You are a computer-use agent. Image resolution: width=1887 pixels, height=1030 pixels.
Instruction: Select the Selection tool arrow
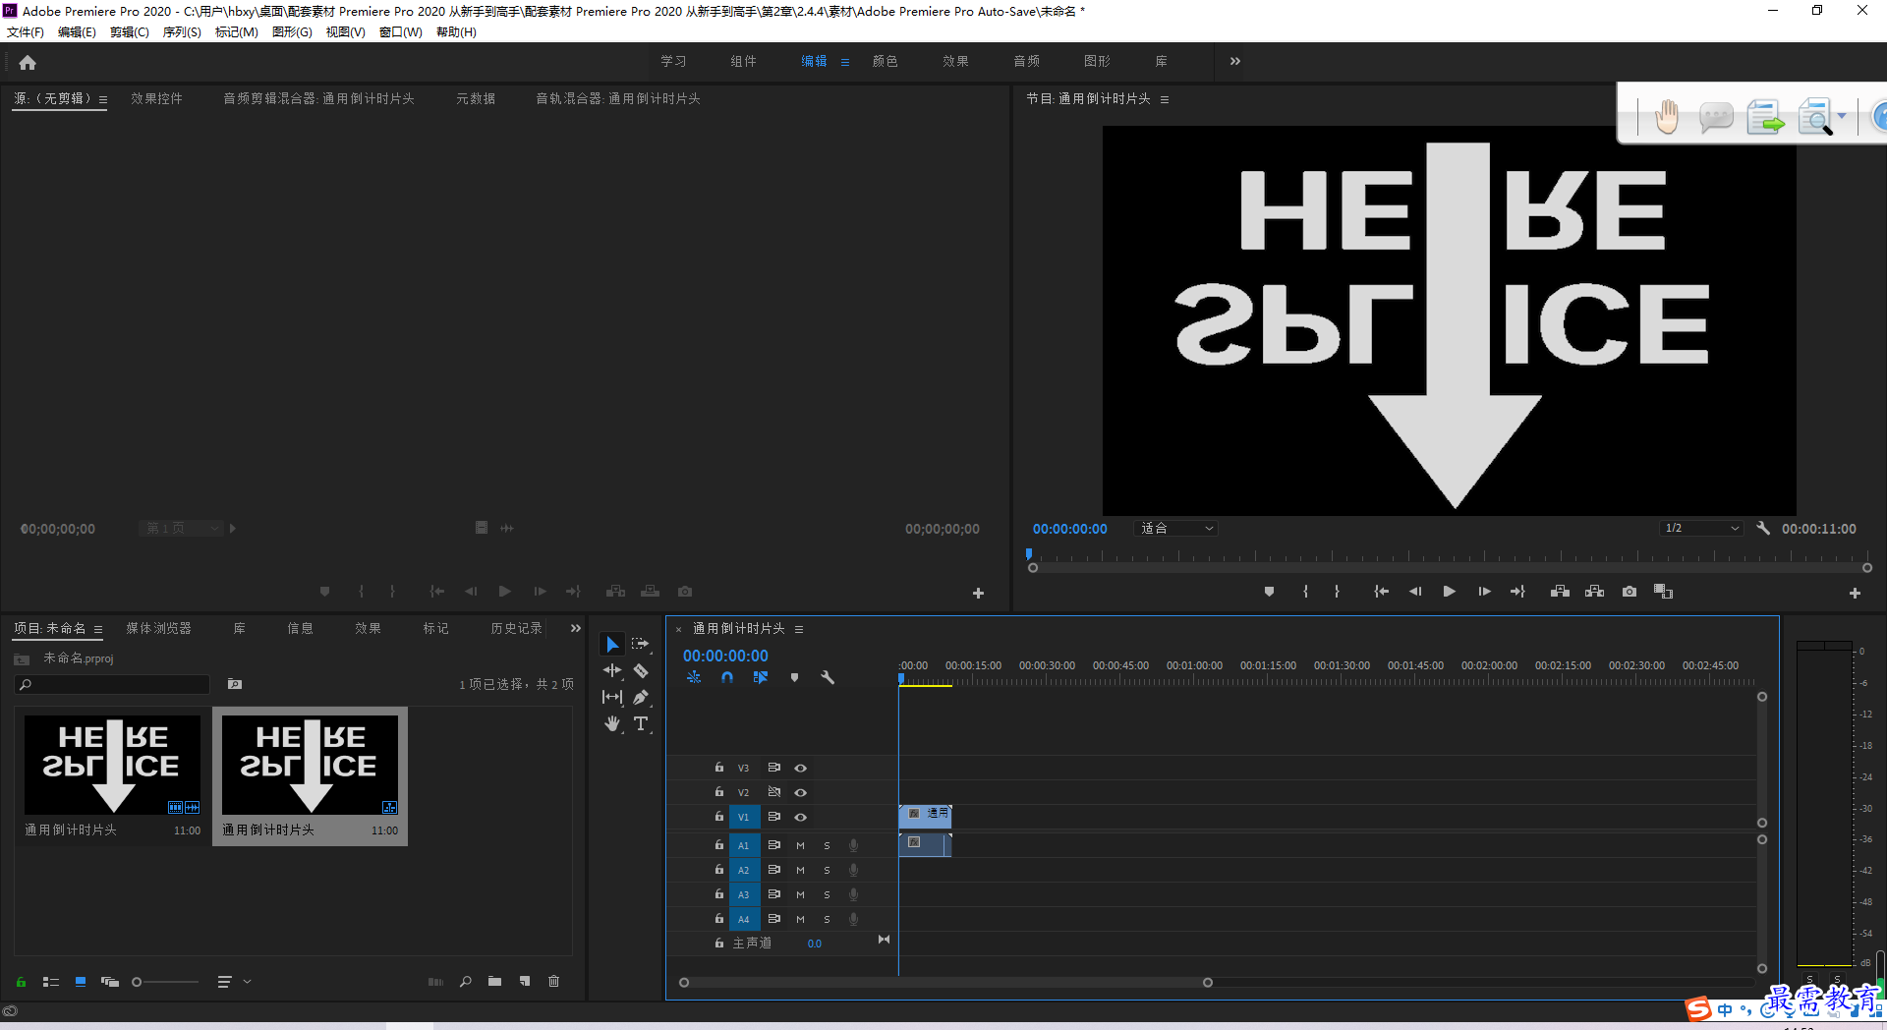612,645
